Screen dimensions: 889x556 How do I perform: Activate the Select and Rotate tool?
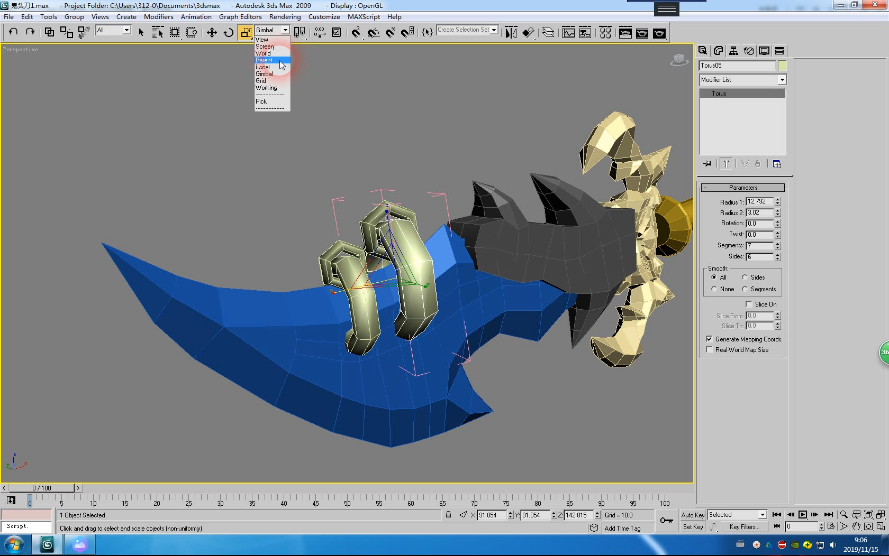(229, 32)
